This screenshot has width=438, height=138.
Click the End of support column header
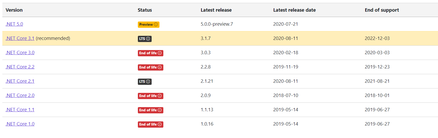tap(382, 10)
